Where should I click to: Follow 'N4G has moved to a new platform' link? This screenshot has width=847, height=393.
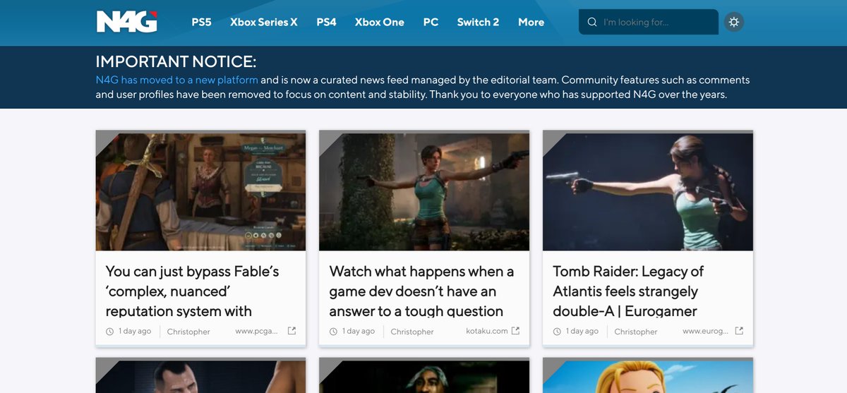click(x=177, y=80)
